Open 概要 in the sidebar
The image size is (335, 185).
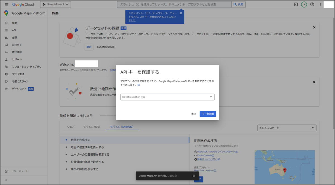click(15, 23)
